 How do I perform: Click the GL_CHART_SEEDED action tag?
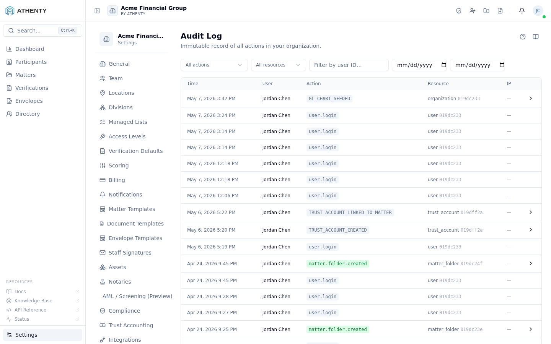tap(329, 99)
